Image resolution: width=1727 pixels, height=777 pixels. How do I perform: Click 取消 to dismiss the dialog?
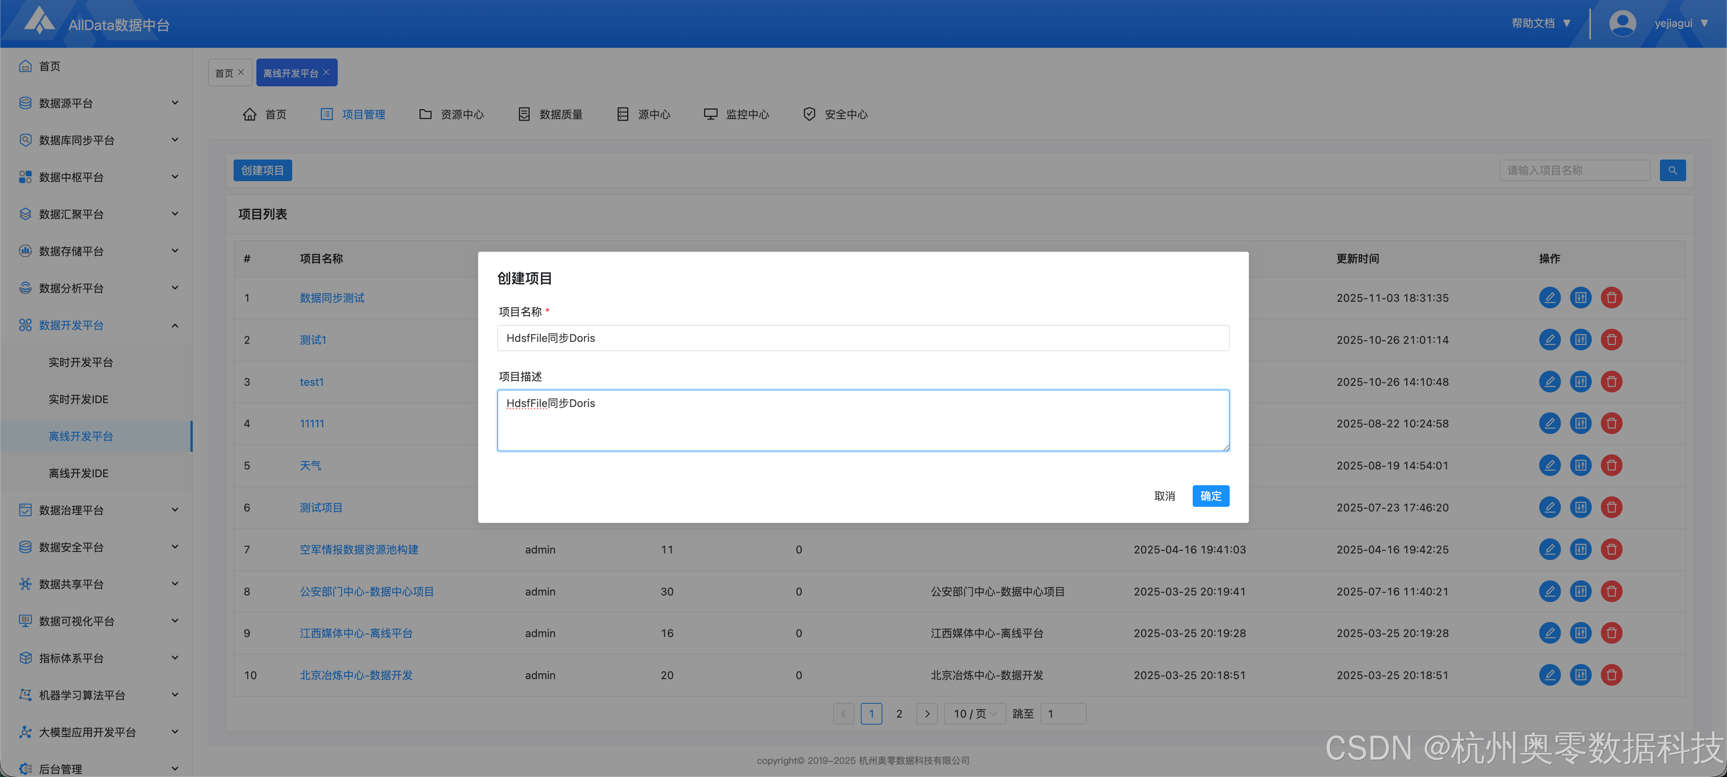[x=1164, y=495]
